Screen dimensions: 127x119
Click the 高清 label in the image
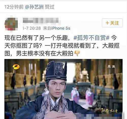tap(111, 66)
